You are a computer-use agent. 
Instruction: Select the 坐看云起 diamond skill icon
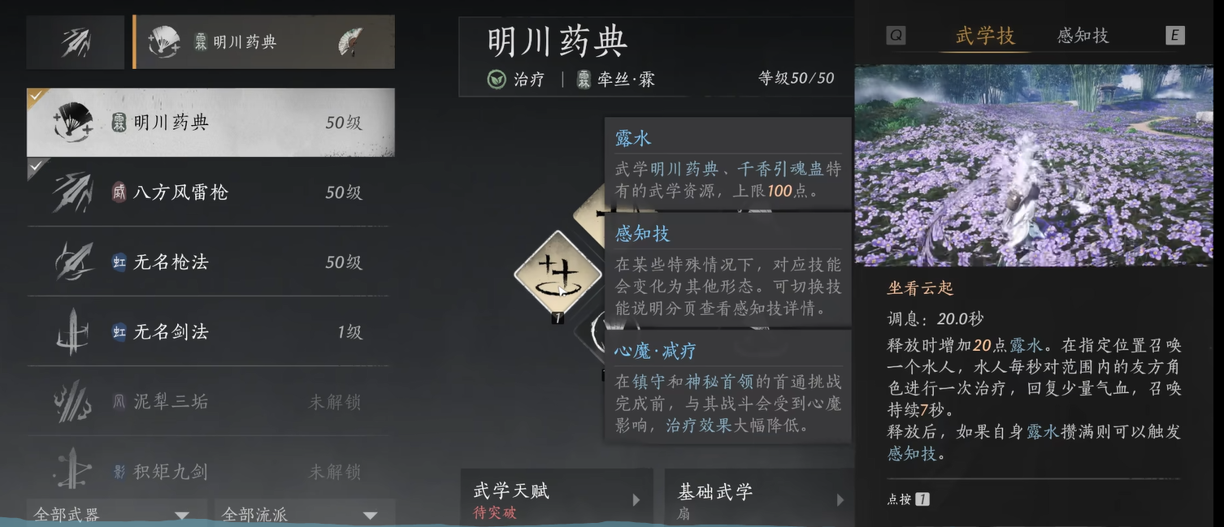558,274
